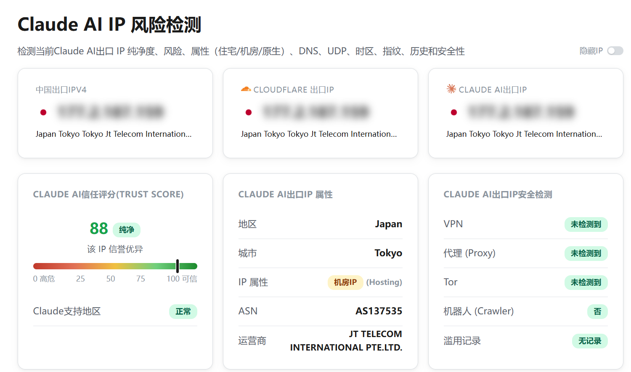Image resolution: width=631 pixels, height=372 pixels.
Task: Click the CLOUDFLARE 出口IP card title
Action: click(x=294, y=90)
